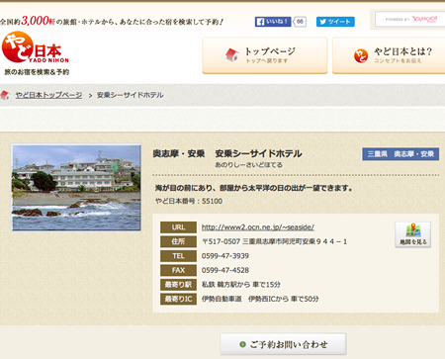Click the description about 太平洋の日の出
Screen dimensions: 445x359
coord(254,188)
